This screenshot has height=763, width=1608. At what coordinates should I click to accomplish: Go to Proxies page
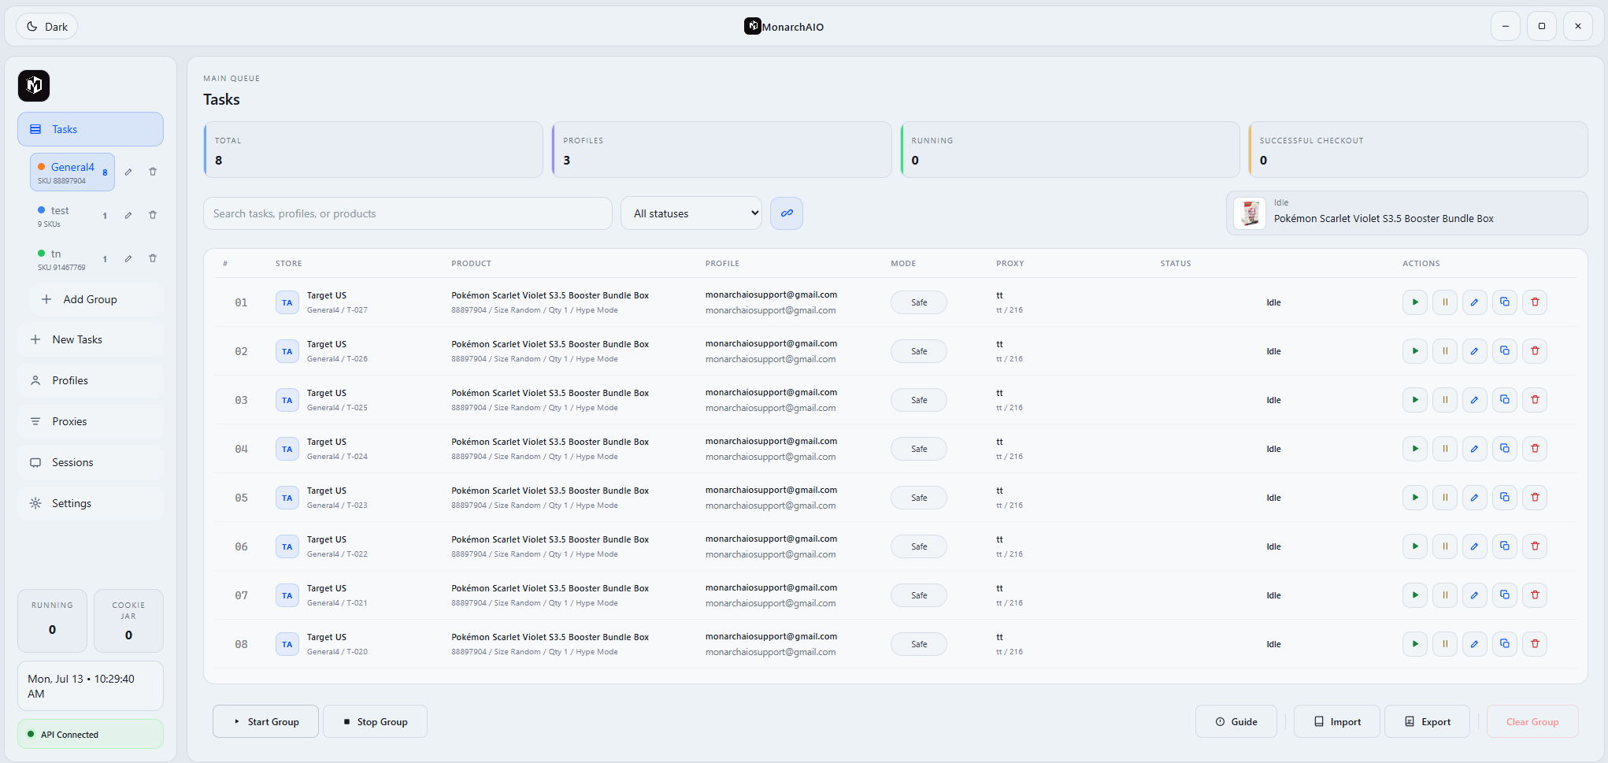click(x=91, y=421)
